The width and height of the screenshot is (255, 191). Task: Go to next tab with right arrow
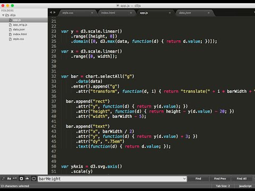[55, 12]
